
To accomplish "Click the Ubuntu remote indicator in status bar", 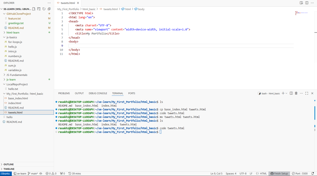I will 5,174.
